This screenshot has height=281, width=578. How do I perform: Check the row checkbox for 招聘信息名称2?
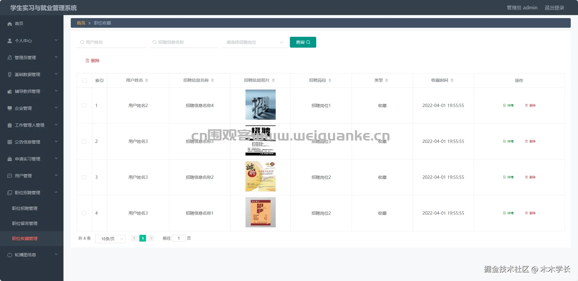point(84,177)
